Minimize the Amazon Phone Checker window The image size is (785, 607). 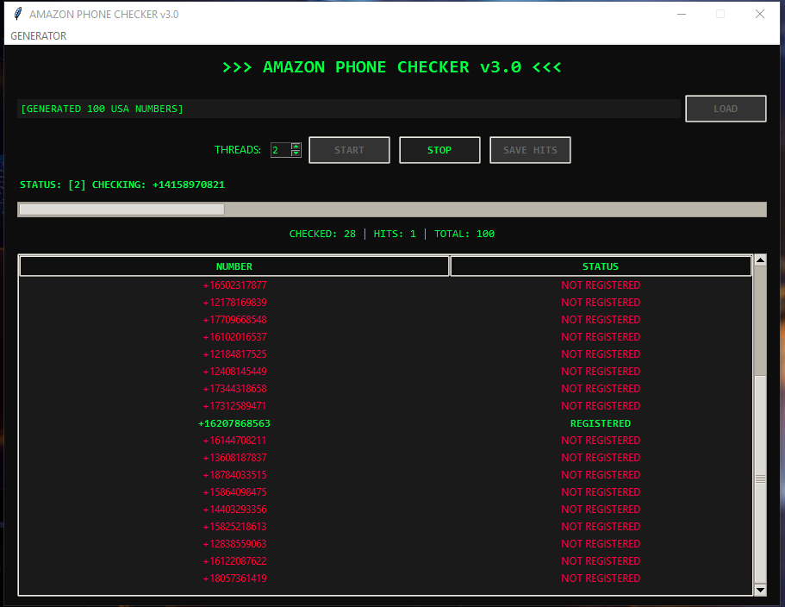pyautogui.click(x=682, y=14)
